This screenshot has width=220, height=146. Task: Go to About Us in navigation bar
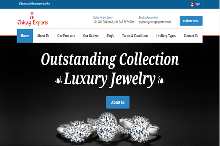(x=43, y=36)
